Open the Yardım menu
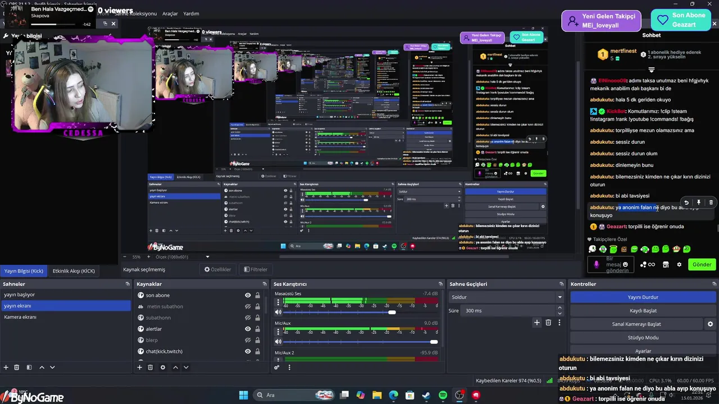719x404 pixels. 191,13
